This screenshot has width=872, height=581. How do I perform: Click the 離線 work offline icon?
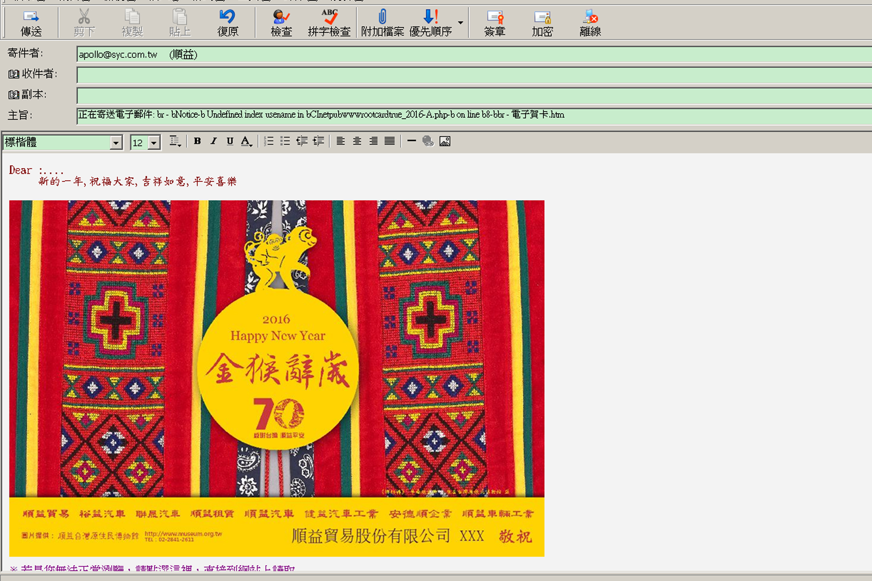coord(590,17)
